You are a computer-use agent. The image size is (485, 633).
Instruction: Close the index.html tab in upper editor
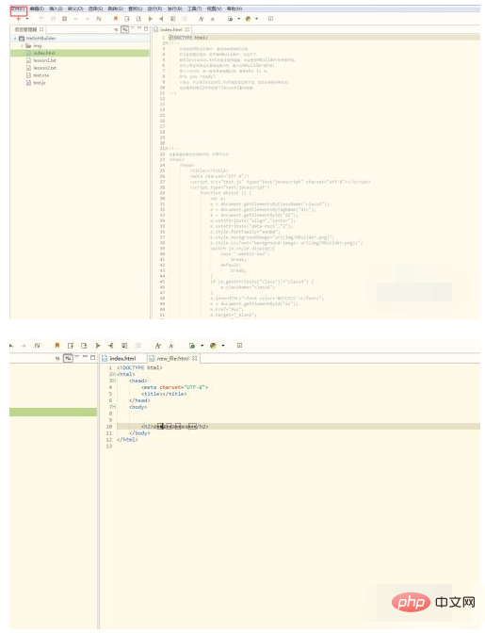point(187,29)
